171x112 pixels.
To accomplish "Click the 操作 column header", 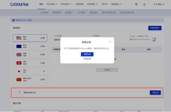I will [x=149, y=49].
